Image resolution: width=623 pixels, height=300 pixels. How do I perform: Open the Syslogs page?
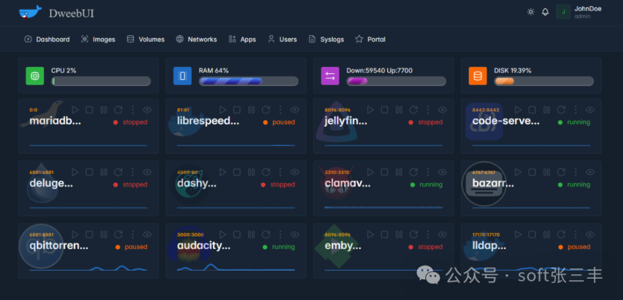pos(326,39)
